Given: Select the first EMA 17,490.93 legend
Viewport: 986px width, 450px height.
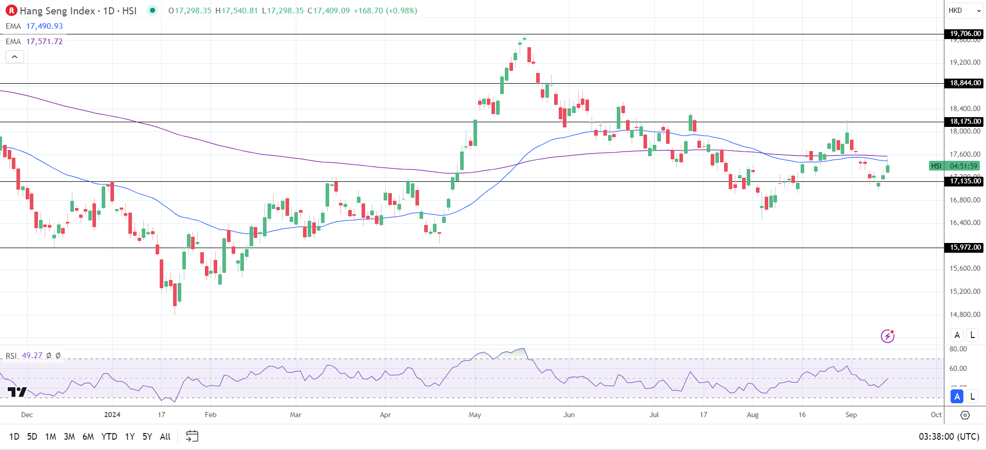Looking at the screenshot, I should [x=34, y=26].
